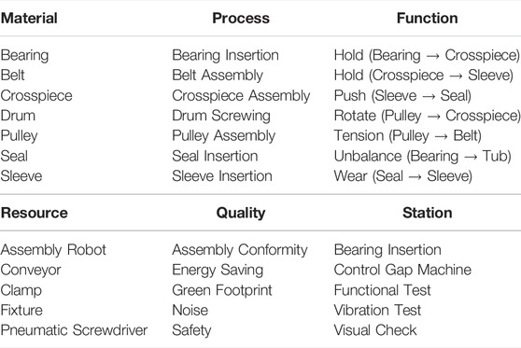This screenshot has width=521, height=348.
Task: Click the Function column header
Action: click(427, 19)
